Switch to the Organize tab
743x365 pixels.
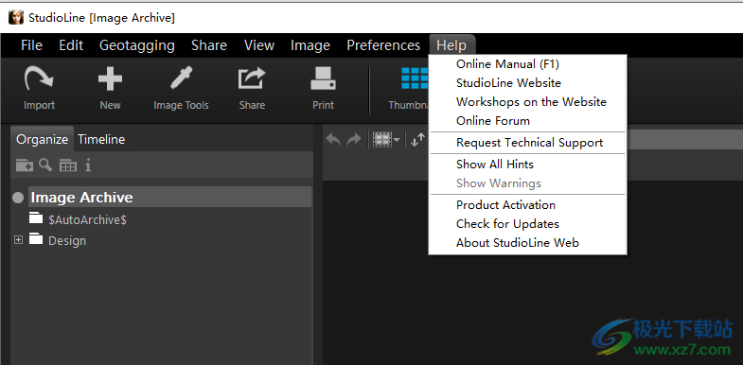pyautogui.click(x=43, y=139)
